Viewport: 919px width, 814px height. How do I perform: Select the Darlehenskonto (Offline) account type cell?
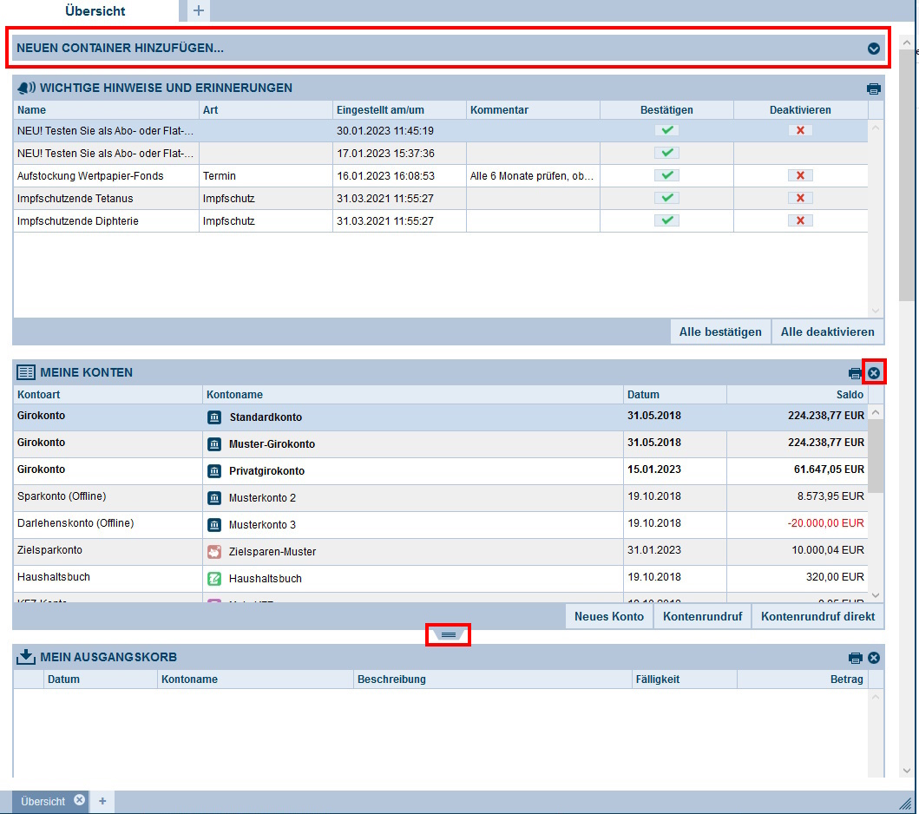108,525
